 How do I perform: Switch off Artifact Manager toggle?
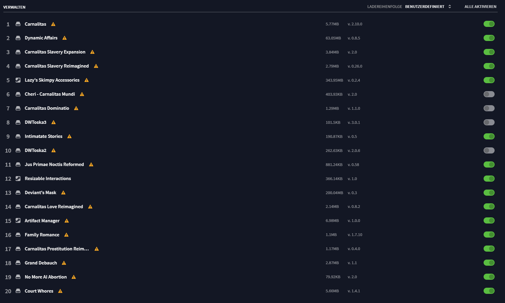tap(489, 220)
